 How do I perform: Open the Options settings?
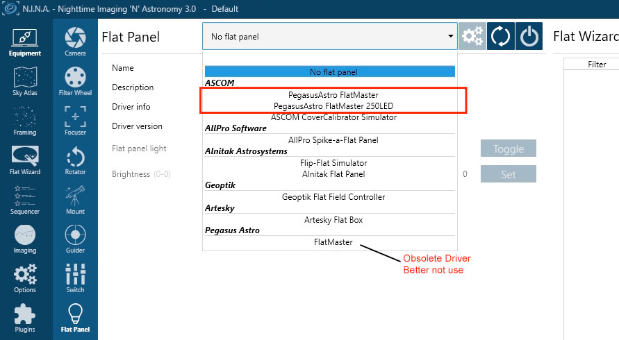point(25,278)
